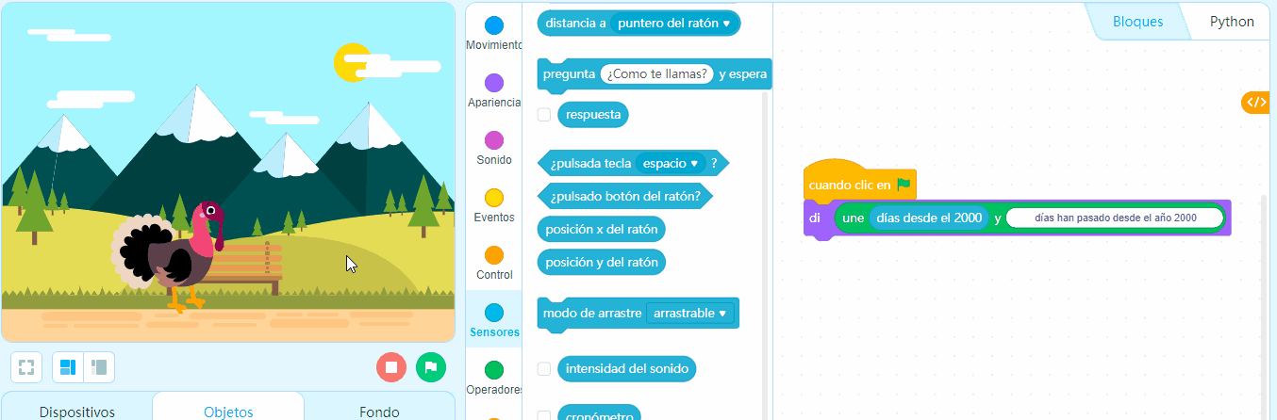The height and width of the screenshot is (420, 1277).
Task: Open the Objetos tab
Action: [x=228, y=412]
